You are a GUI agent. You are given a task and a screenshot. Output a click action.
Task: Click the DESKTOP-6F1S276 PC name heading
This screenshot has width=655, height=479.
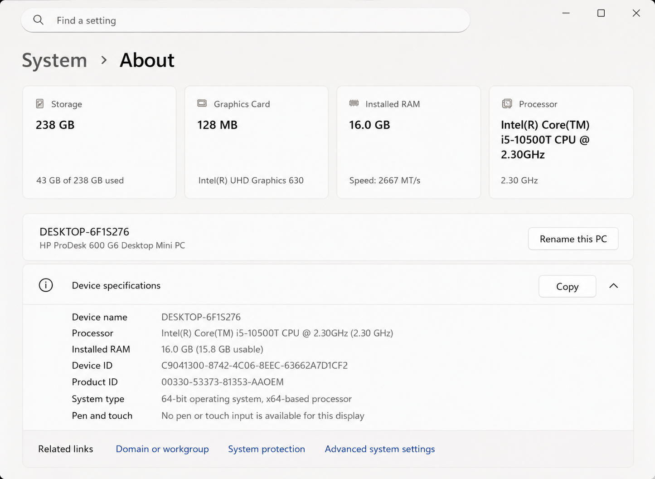[84, 232]
